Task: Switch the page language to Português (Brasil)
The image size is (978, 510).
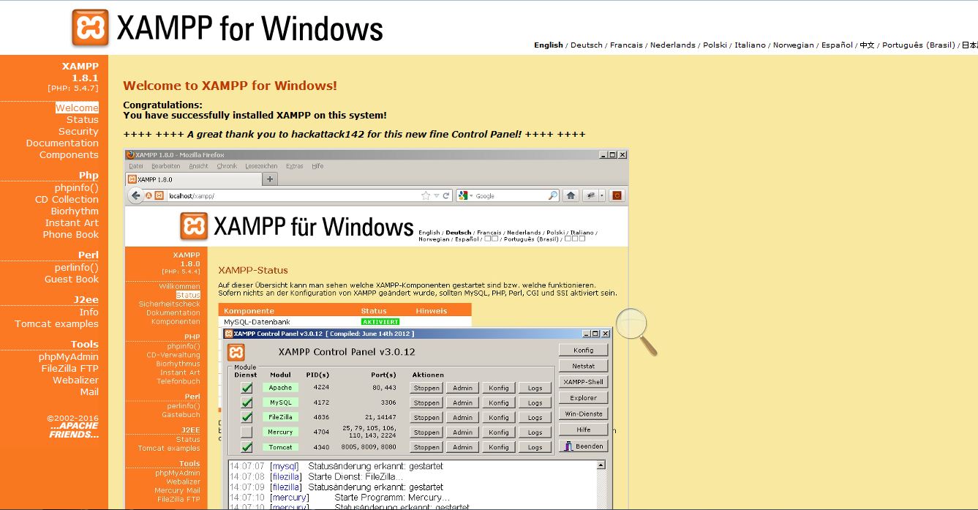Action: 919,45
